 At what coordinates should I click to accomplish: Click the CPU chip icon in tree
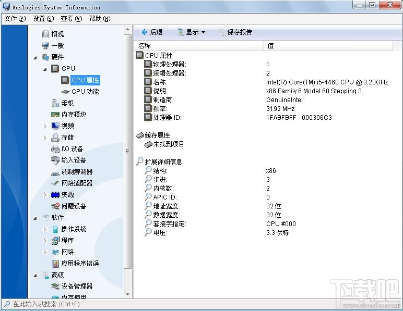point(55,68)
